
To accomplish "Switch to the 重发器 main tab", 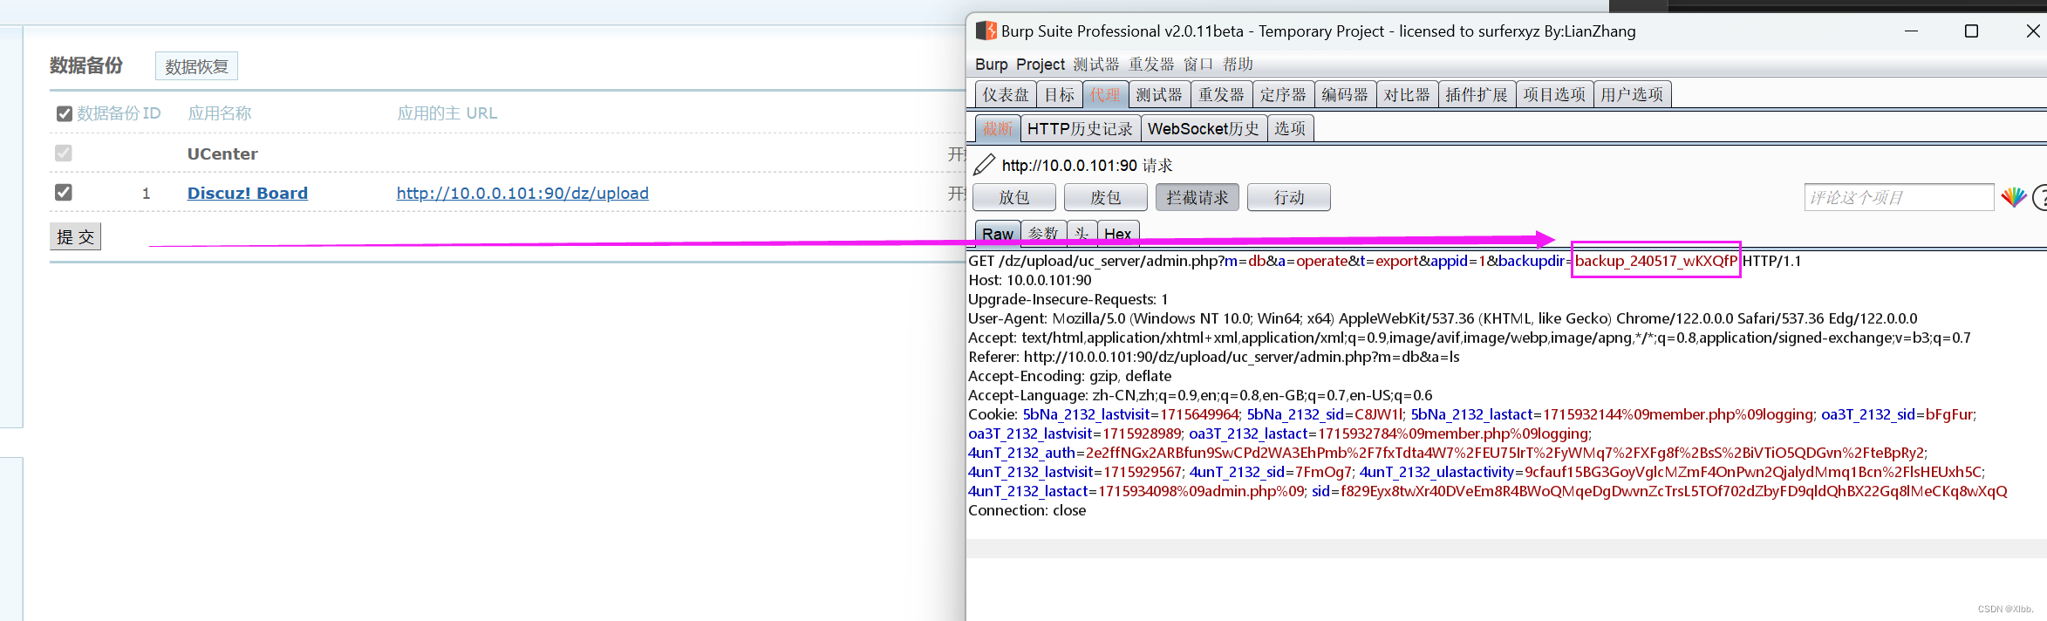I will click(x=1221, y=94).
